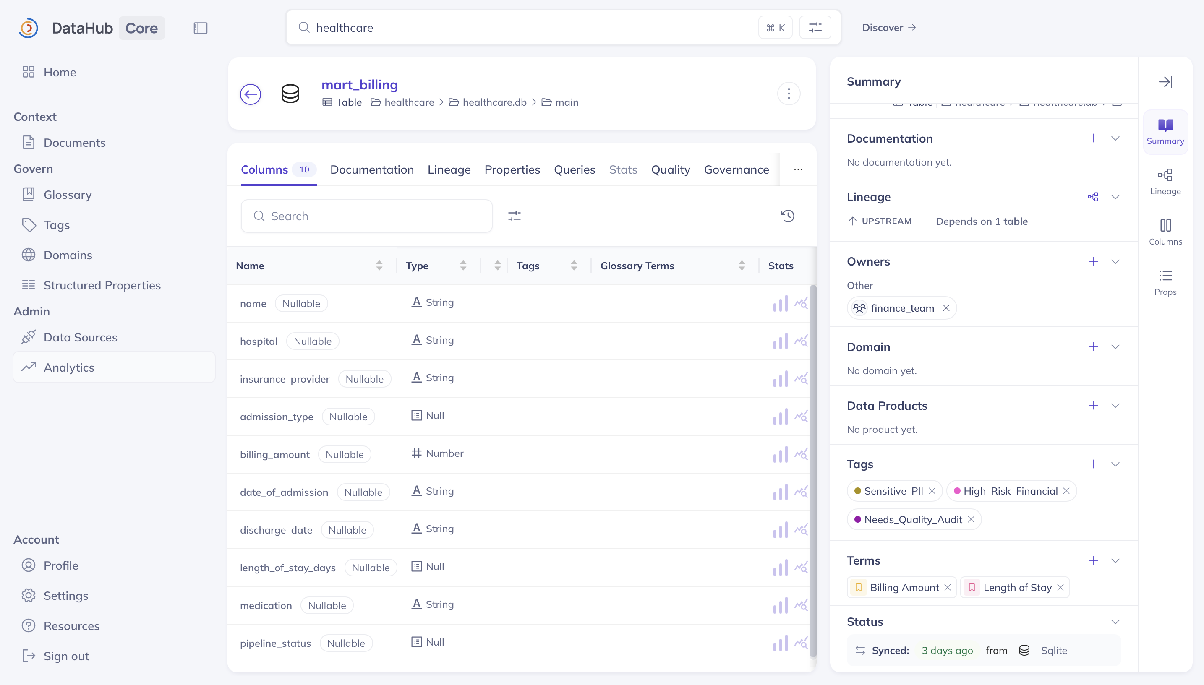This screenshot has width=1204, height=685.
Task: Click the back arrow beside mart_billing
Action: [251, 94]
